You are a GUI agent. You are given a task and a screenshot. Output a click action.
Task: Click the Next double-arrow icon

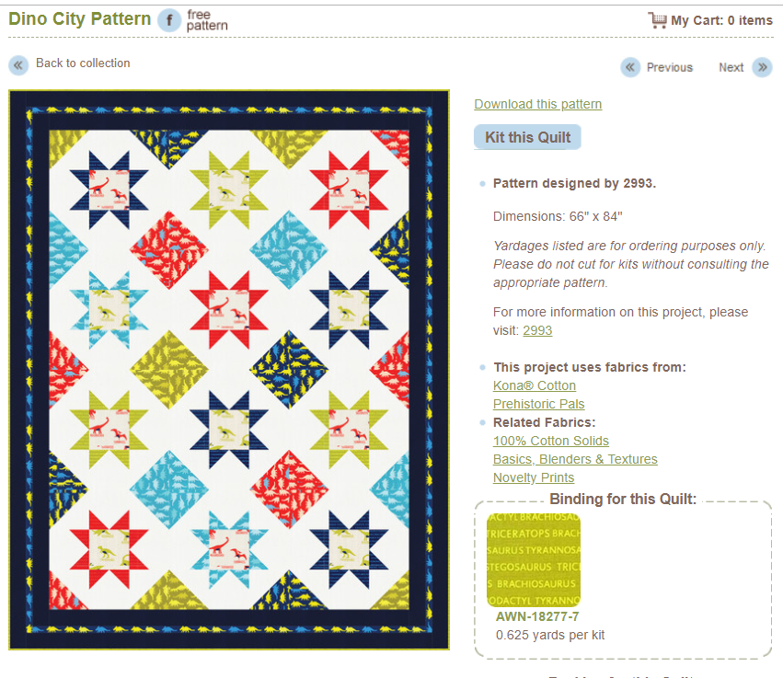click(762, 67)
